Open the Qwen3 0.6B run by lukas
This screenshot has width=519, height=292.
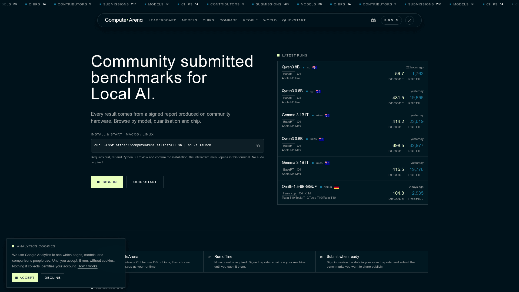[353, 145]
